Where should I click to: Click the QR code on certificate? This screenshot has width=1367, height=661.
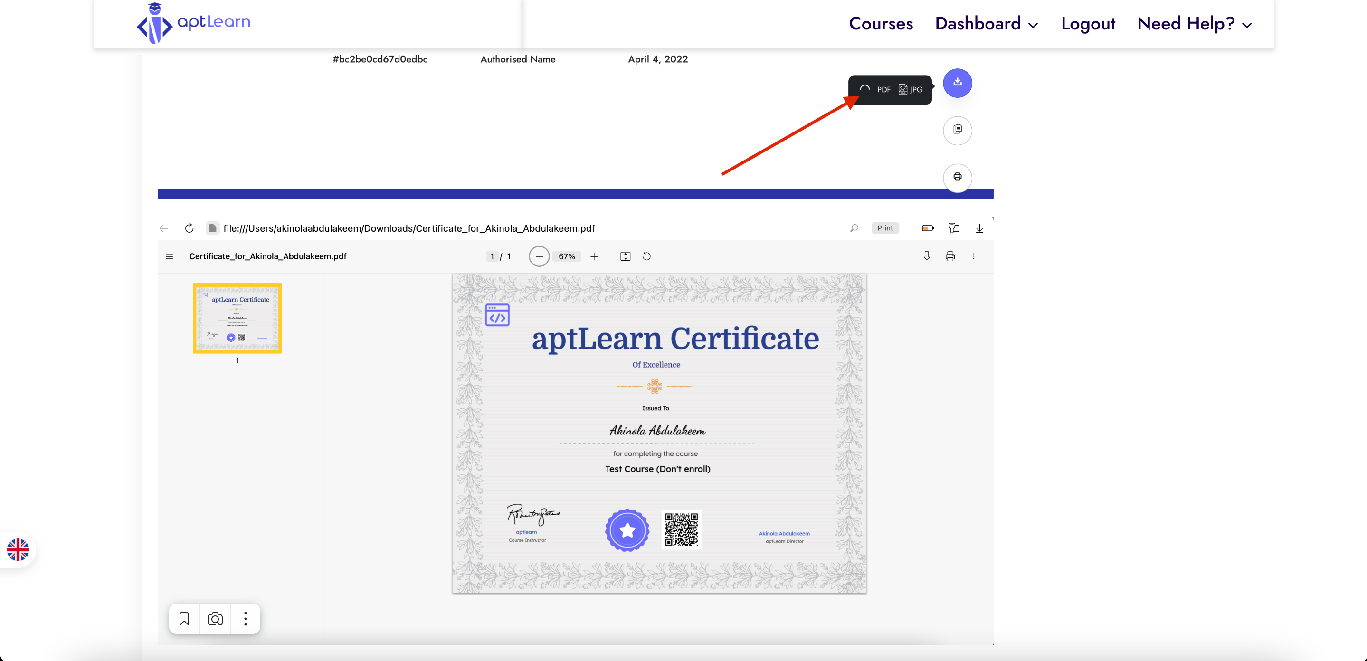pos(682,529)
